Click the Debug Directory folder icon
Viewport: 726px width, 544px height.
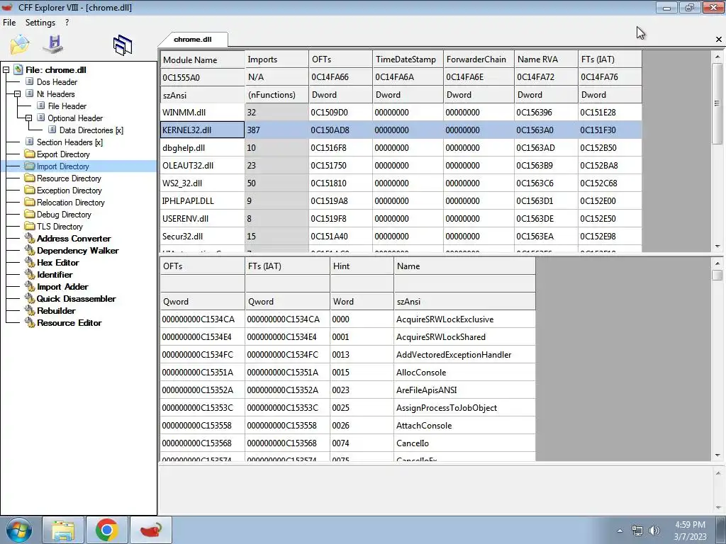pyautogui.click(x=30, y=214)
